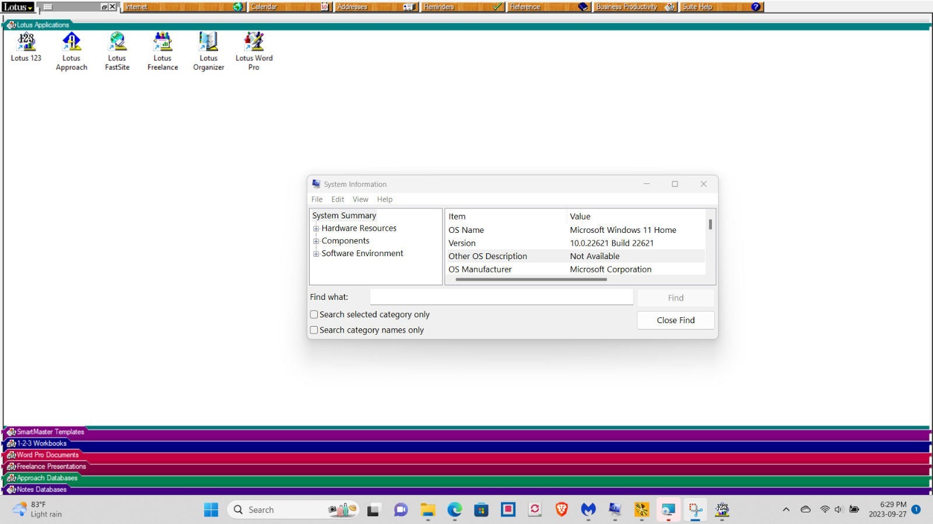Open the SmartMaster Templates folder tab

pos(46,432)
